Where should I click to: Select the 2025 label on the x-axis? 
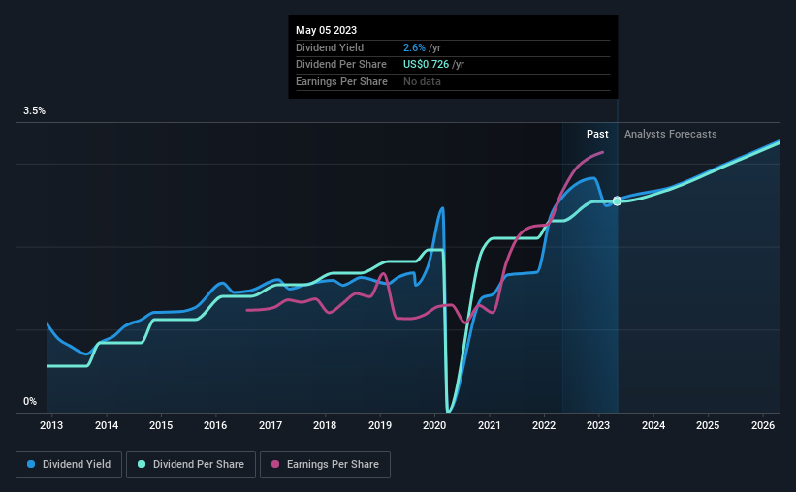coord(708,425)
